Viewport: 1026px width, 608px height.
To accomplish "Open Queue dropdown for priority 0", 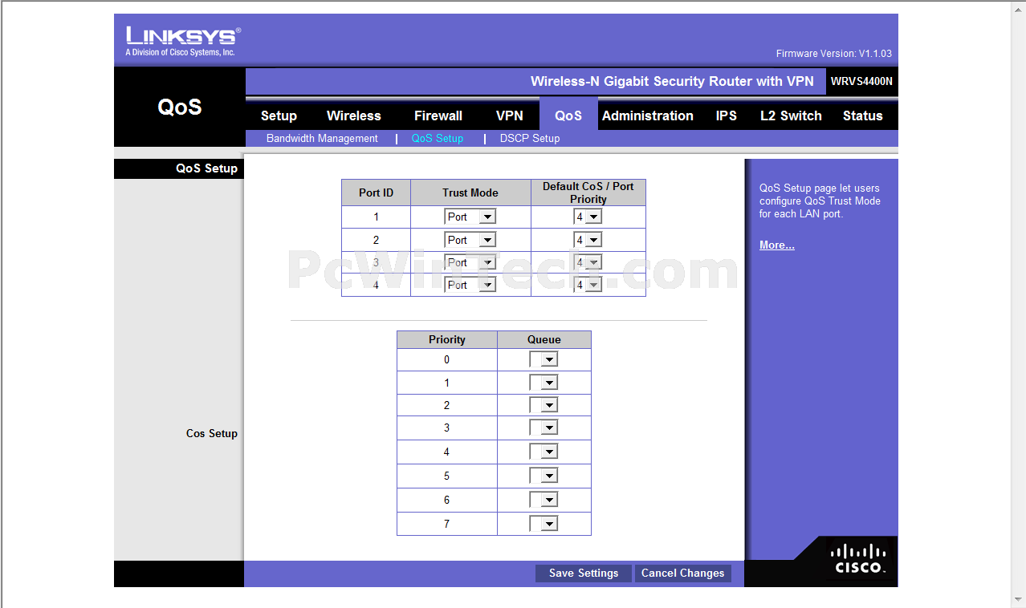I will point(544,360).
